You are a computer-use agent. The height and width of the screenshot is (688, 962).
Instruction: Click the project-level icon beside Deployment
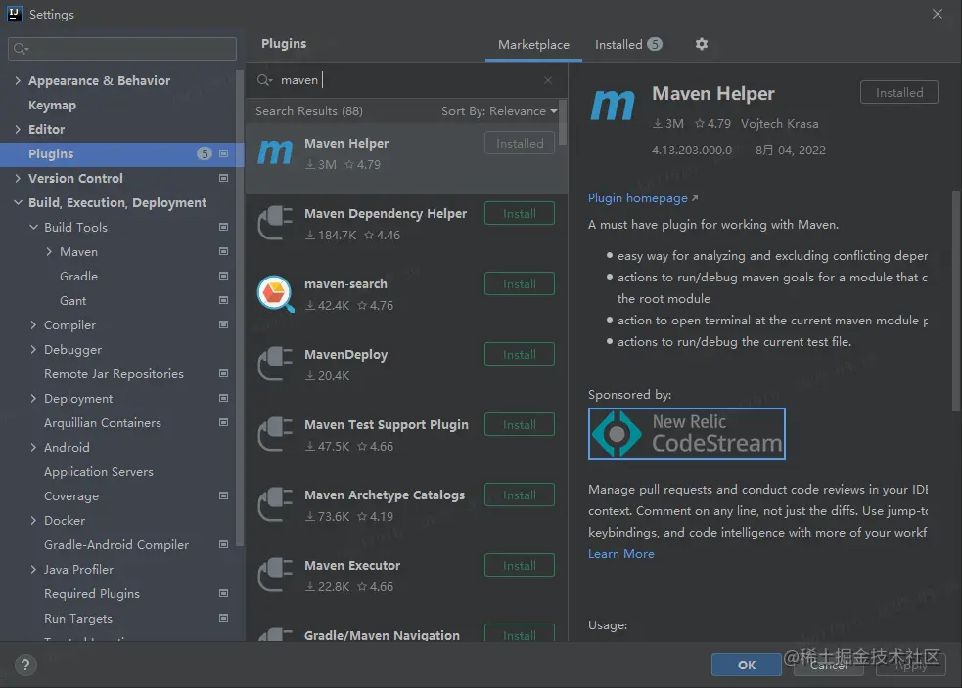pos(223,398)
